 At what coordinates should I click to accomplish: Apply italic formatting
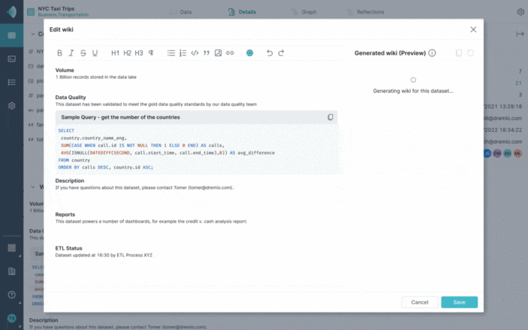click(x=71, y=53)
